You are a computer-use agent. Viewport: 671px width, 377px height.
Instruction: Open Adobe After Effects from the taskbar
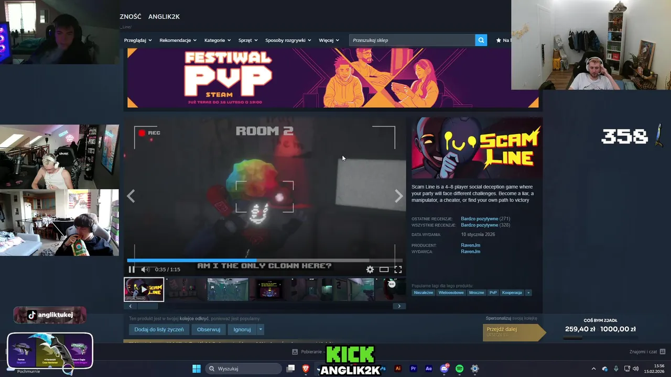tap(429, 369)
